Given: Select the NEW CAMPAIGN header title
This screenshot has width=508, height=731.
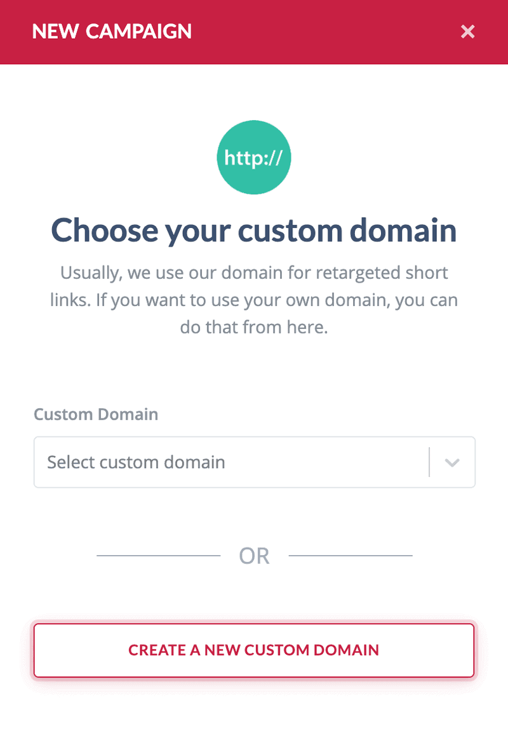Looking at the screenshot, I should (112, 32).
